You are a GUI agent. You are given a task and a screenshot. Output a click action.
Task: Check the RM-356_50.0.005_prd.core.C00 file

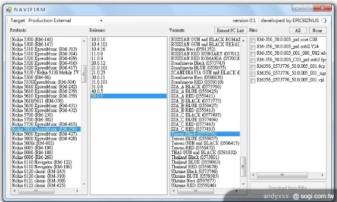point(253,40)
